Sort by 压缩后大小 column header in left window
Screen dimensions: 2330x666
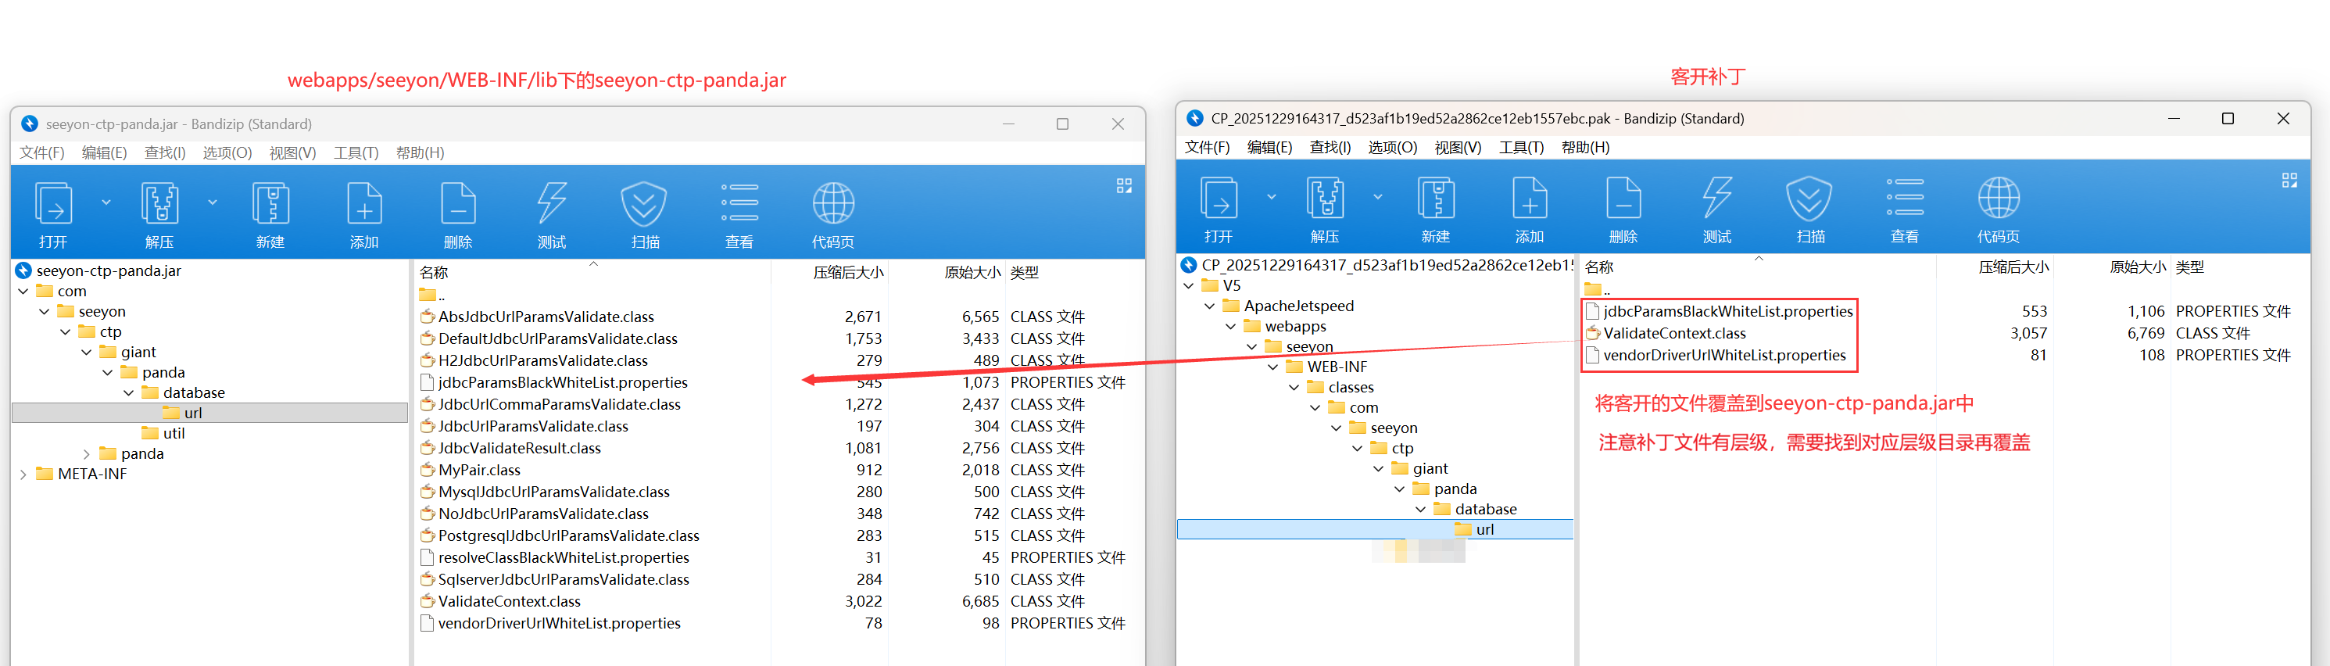pos(847,272)
